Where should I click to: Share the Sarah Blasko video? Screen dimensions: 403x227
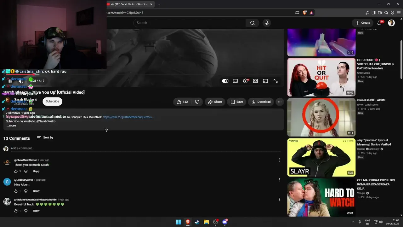click(x=215, y=102)
